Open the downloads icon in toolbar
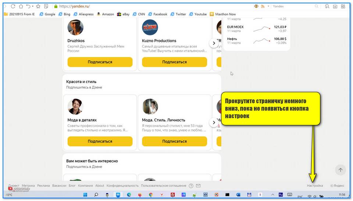This screenshot has width=353, height=201. pos(335,6)
